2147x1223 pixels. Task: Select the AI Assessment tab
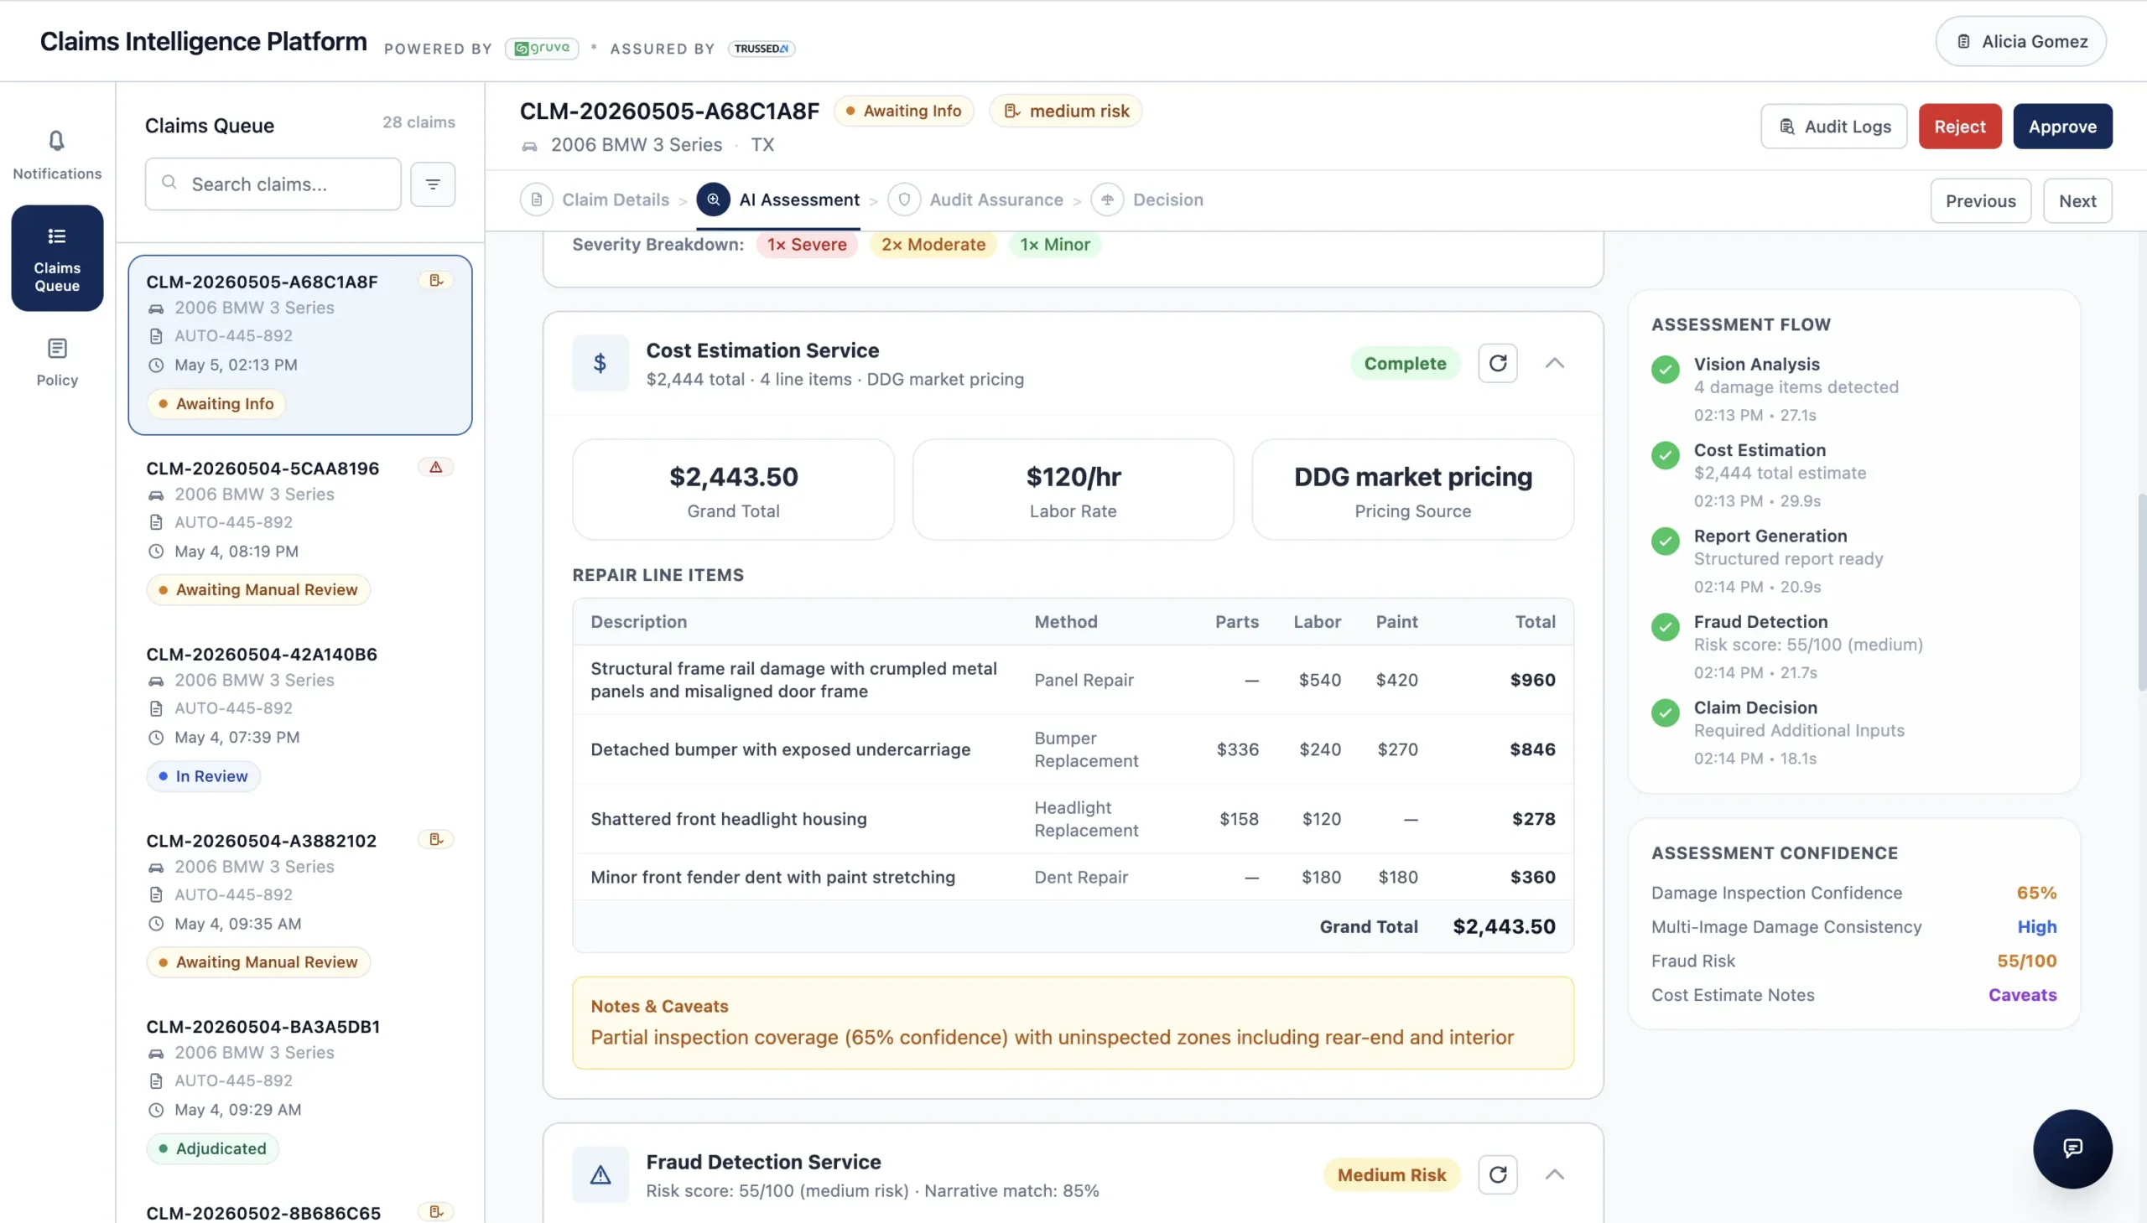coord(778,200)
